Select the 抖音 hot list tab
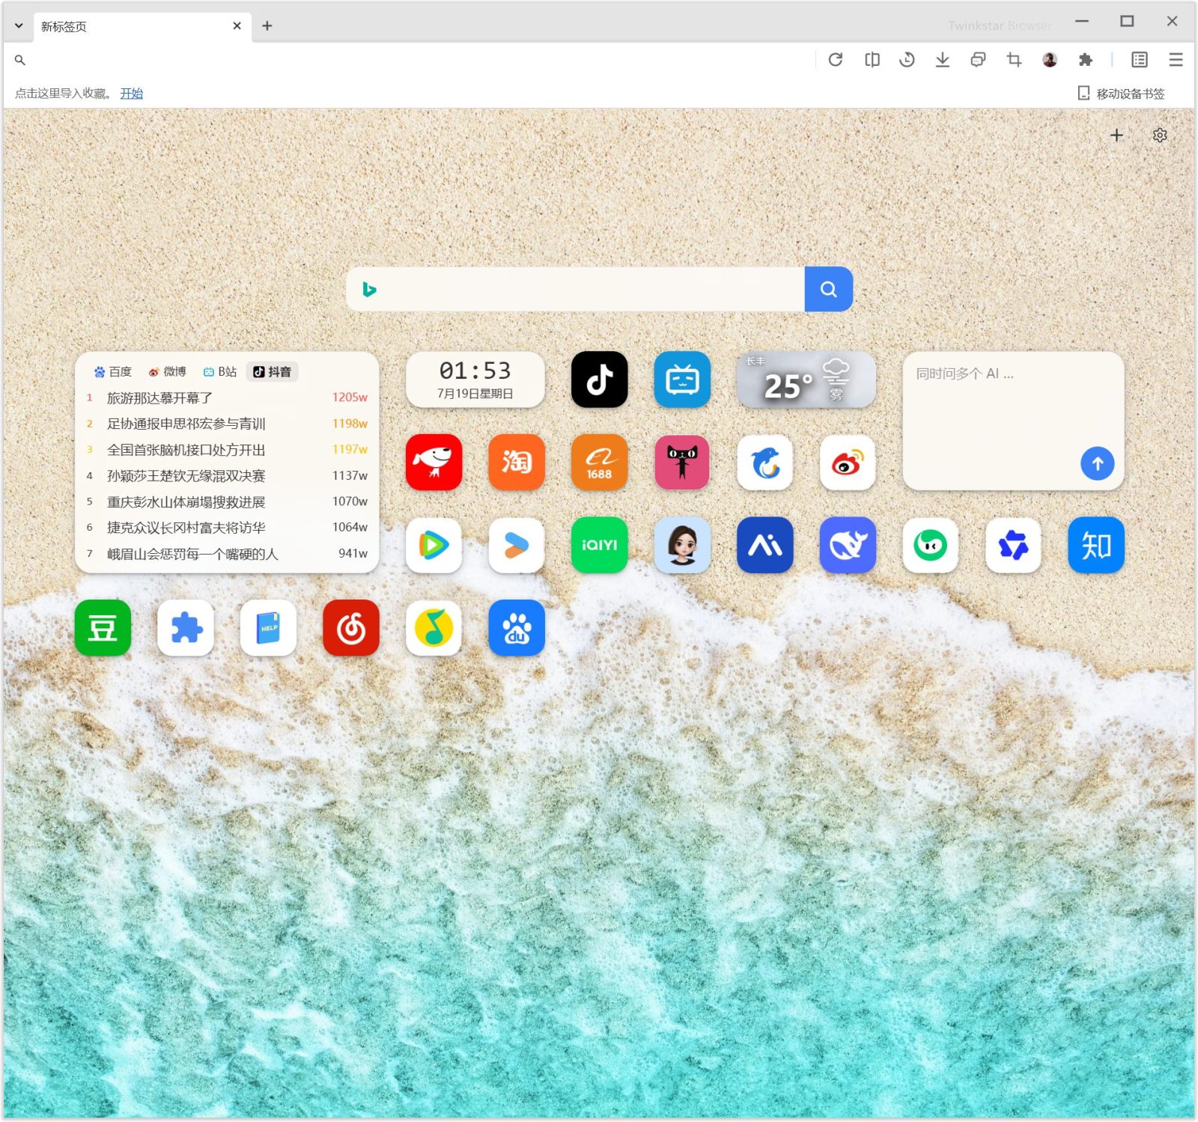Screen dimensions: 1198x1122 tap(272, 372)
